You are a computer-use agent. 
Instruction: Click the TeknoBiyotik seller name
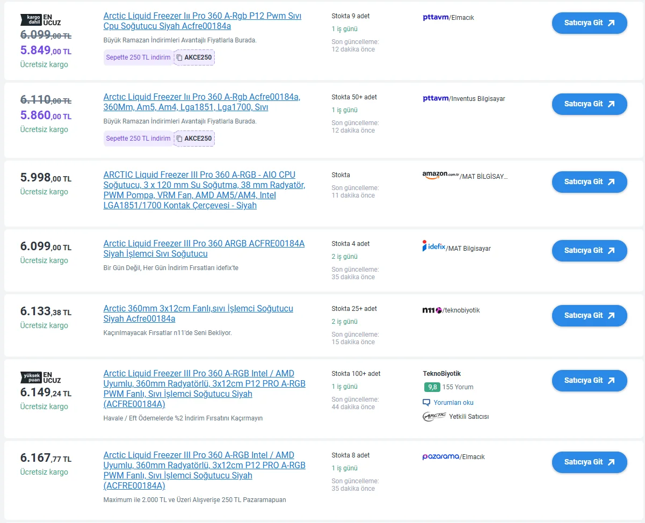(442, 374)
